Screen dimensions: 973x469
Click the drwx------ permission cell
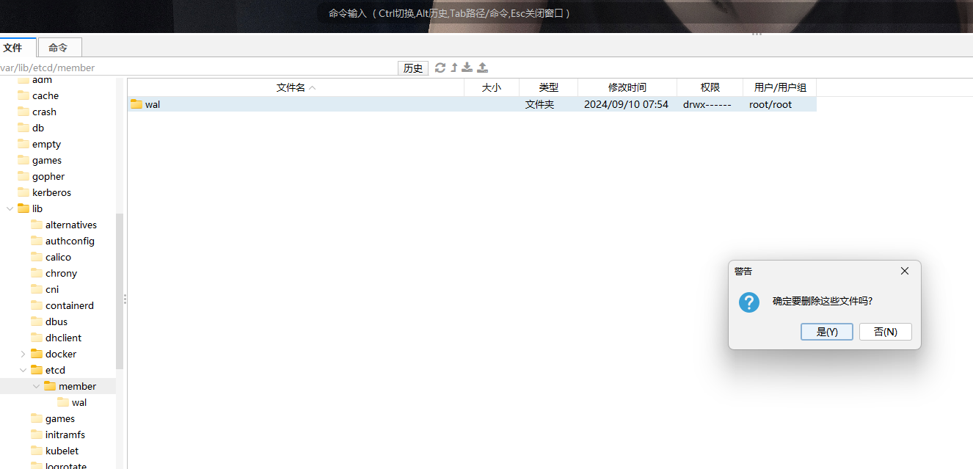tap(707, 104)
